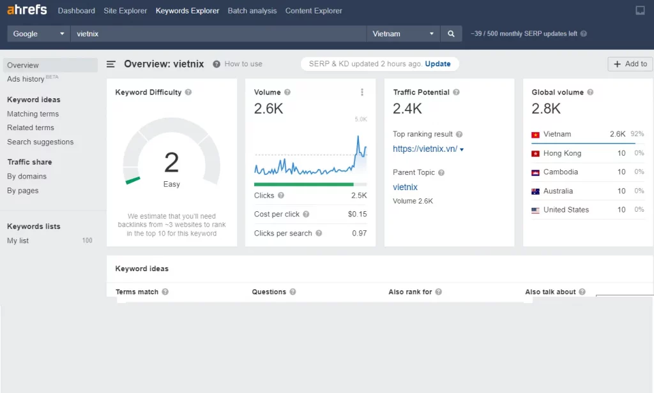
Task: Open the https://vietnix.vn/ link
Action: pyautogui.click(x=425, y=149)
